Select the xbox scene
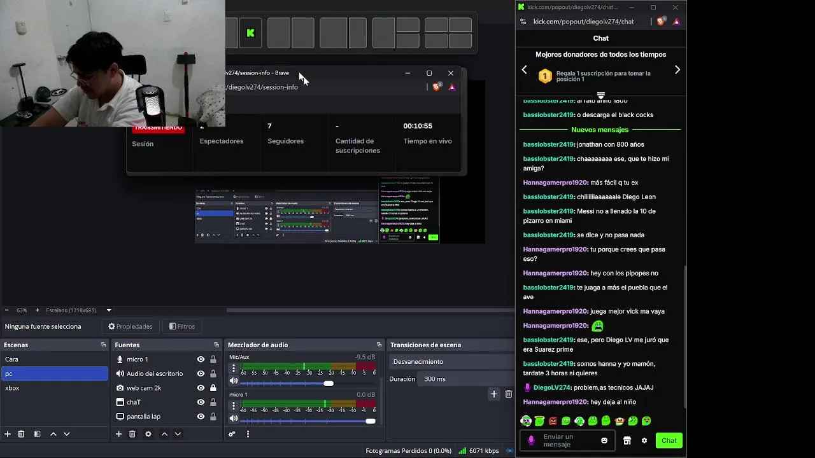815x458 pixels. click(x=54, y=388)
